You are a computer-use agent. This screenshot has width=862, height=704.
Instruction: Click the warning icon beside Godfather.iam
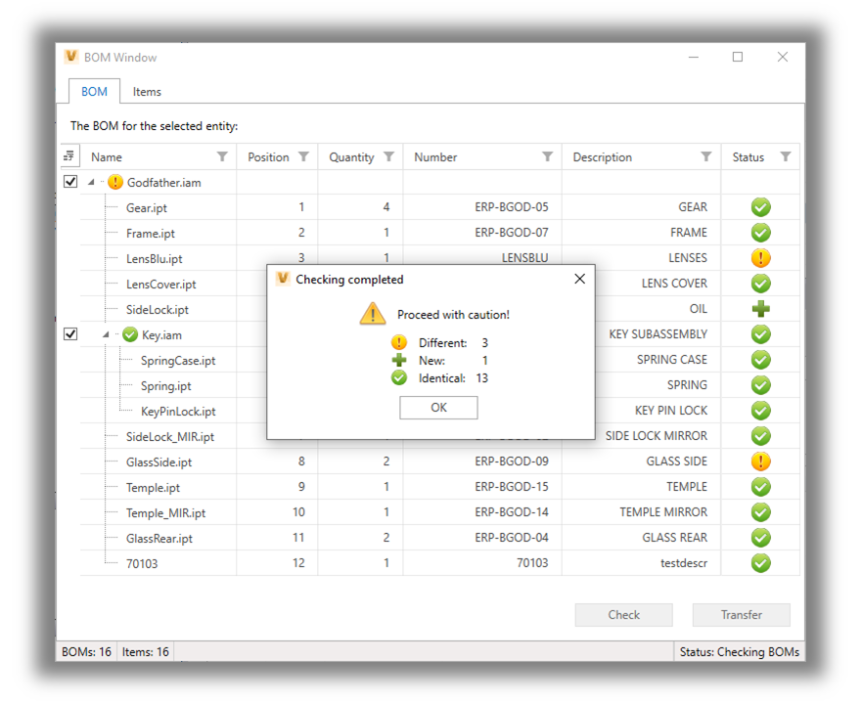tap(114, 182)
